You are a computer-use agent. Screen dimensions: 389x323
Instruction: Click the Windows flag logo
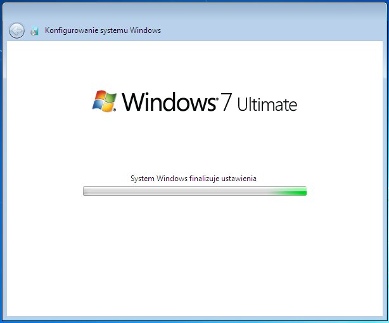point(105,101)
